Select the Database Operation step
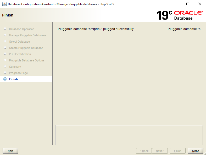 tap(22, 29)
